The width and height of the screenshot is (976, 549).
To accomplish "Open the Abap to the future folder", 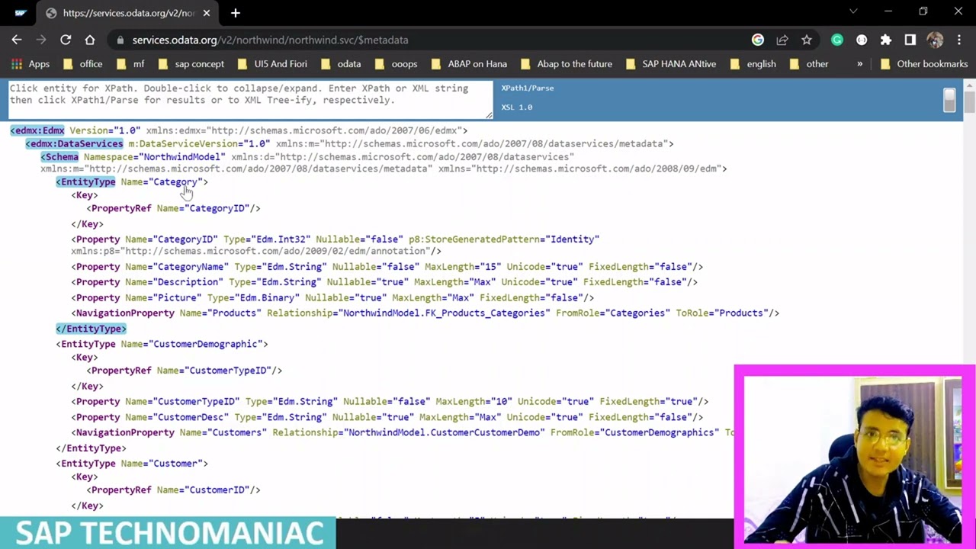I will tap(567, 64).
